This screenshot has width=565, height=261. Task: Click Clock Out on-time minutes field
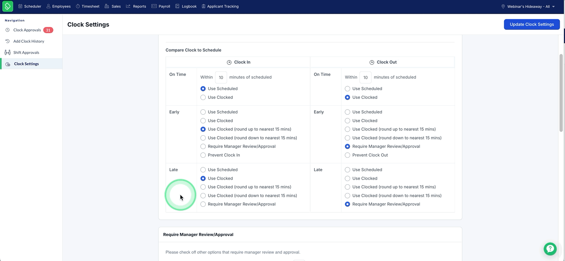(x=365, y=77)
